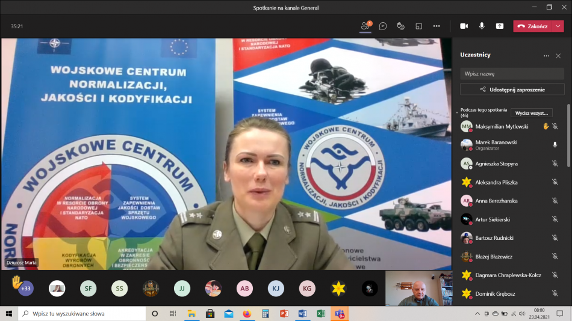The height and width of the screenshot is (321, 572).
Task: Click muted mic icon of Anna Berezhanska
Action: pos(555,201)
